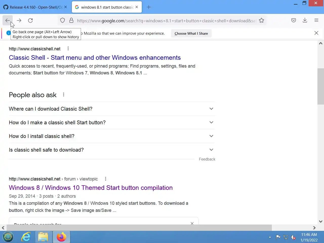Image resolution: width=324 pixels, height=243 pixels.
Task: Go back one page in Firefox
Action: 7,21
